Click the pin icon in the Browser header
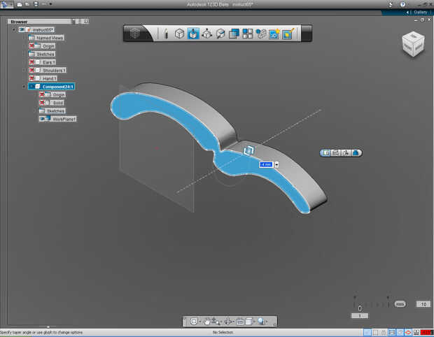The image size is (434, 337). click(74, 21)
